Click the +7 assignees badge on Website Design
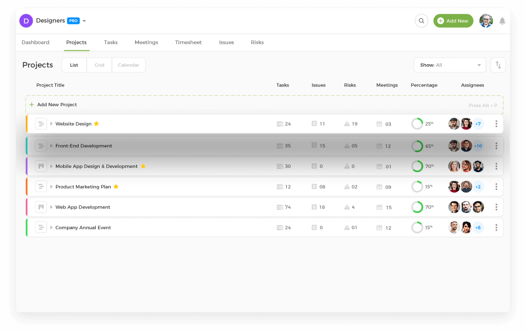Screen dimensions: 526x332 point(478,124)
